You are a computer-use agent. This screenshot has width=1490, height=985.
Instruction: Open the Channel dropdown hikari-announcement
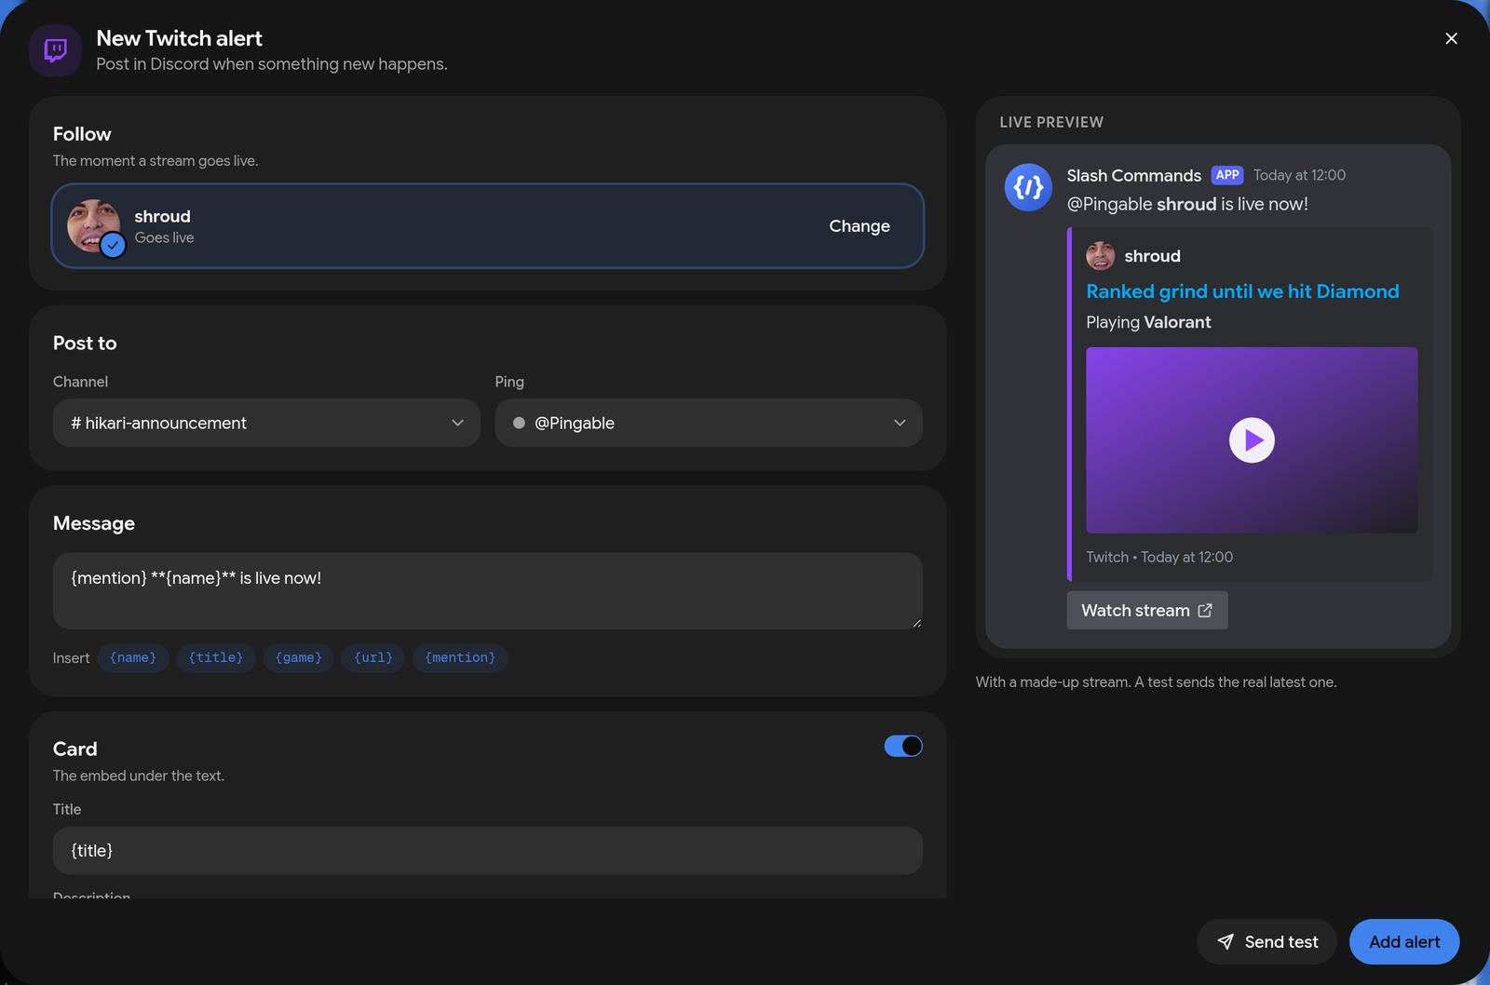pos(266,423)
